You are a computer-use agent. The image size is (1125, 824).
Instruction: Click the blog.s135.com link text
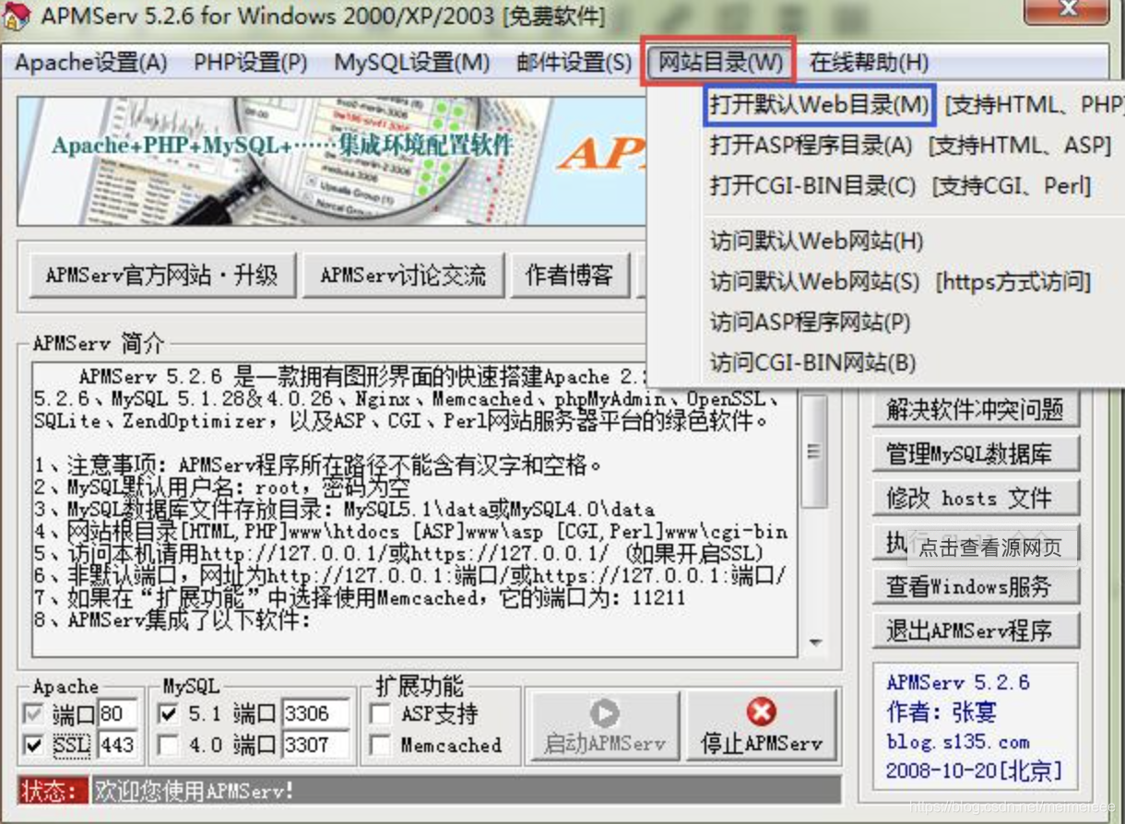click(957, 741)
